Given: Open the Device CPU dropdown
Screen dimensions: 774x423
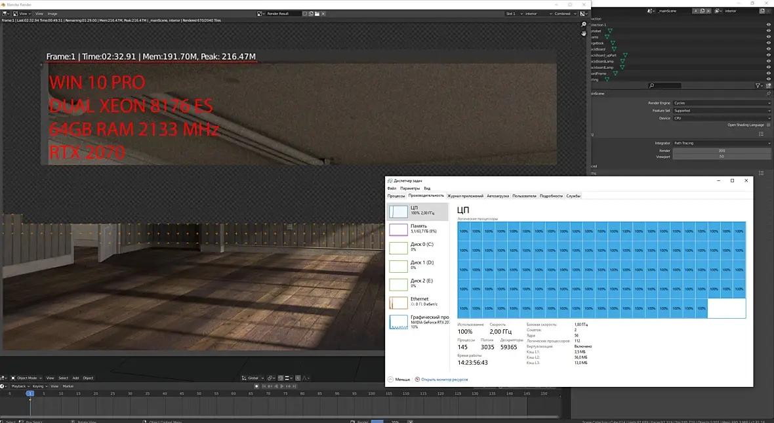Looking at the screenshot, I should coord(722,119).
